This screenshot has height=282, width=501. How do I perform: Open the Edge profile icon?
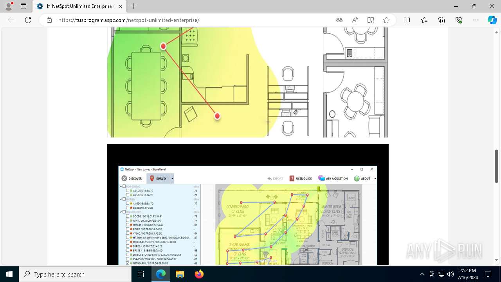[9, 6]
